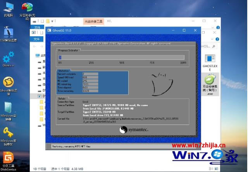The image size is (248, 172).
Task: Open the 分区助手 desktop icon
Action: pyautogui.click(x=27, y=11)
